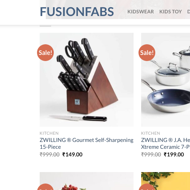Open ZWILLING J.A. Xtreme Ceramic product link

(166, 143)
